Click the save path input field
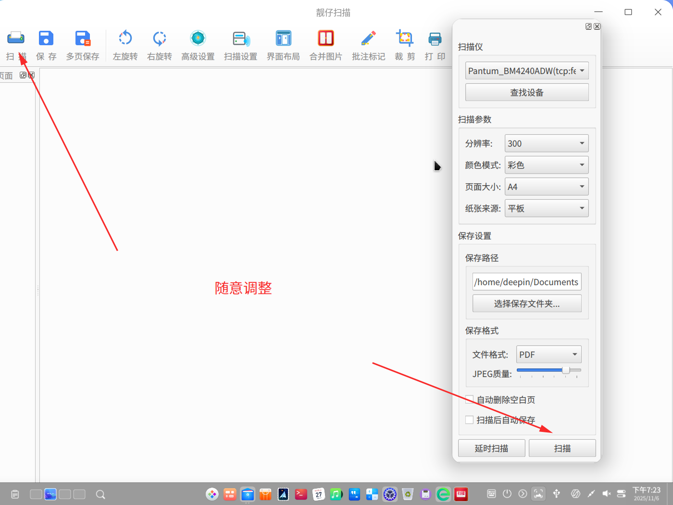The width and height of the screenshot is (673, 505). [x=527, y=282]
